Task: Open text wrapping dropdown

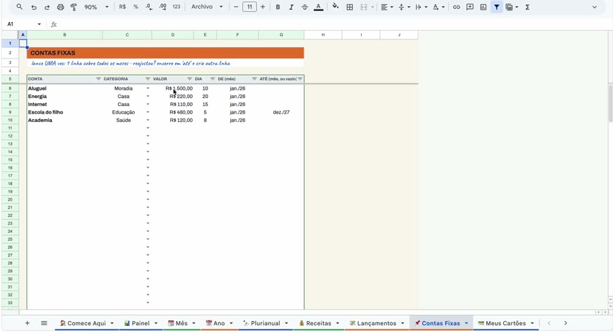Action: (421, 7)
